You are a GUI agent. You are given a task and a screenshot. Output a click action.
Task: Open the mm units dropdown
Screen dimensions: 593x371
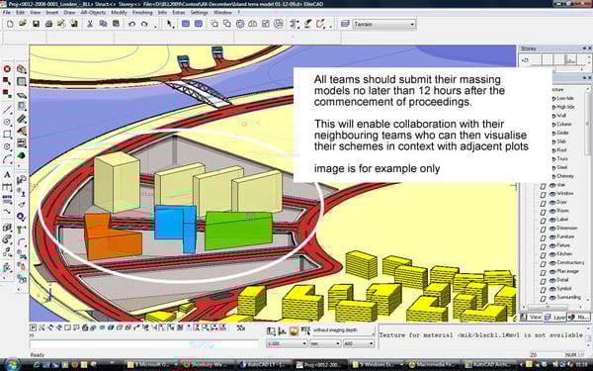point(325,343)
